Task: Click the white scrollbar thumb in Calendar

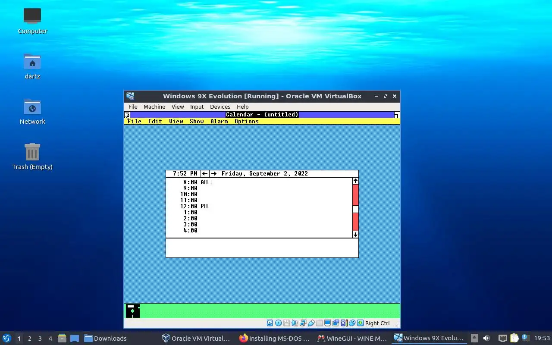Action: [x=355, y=209]
